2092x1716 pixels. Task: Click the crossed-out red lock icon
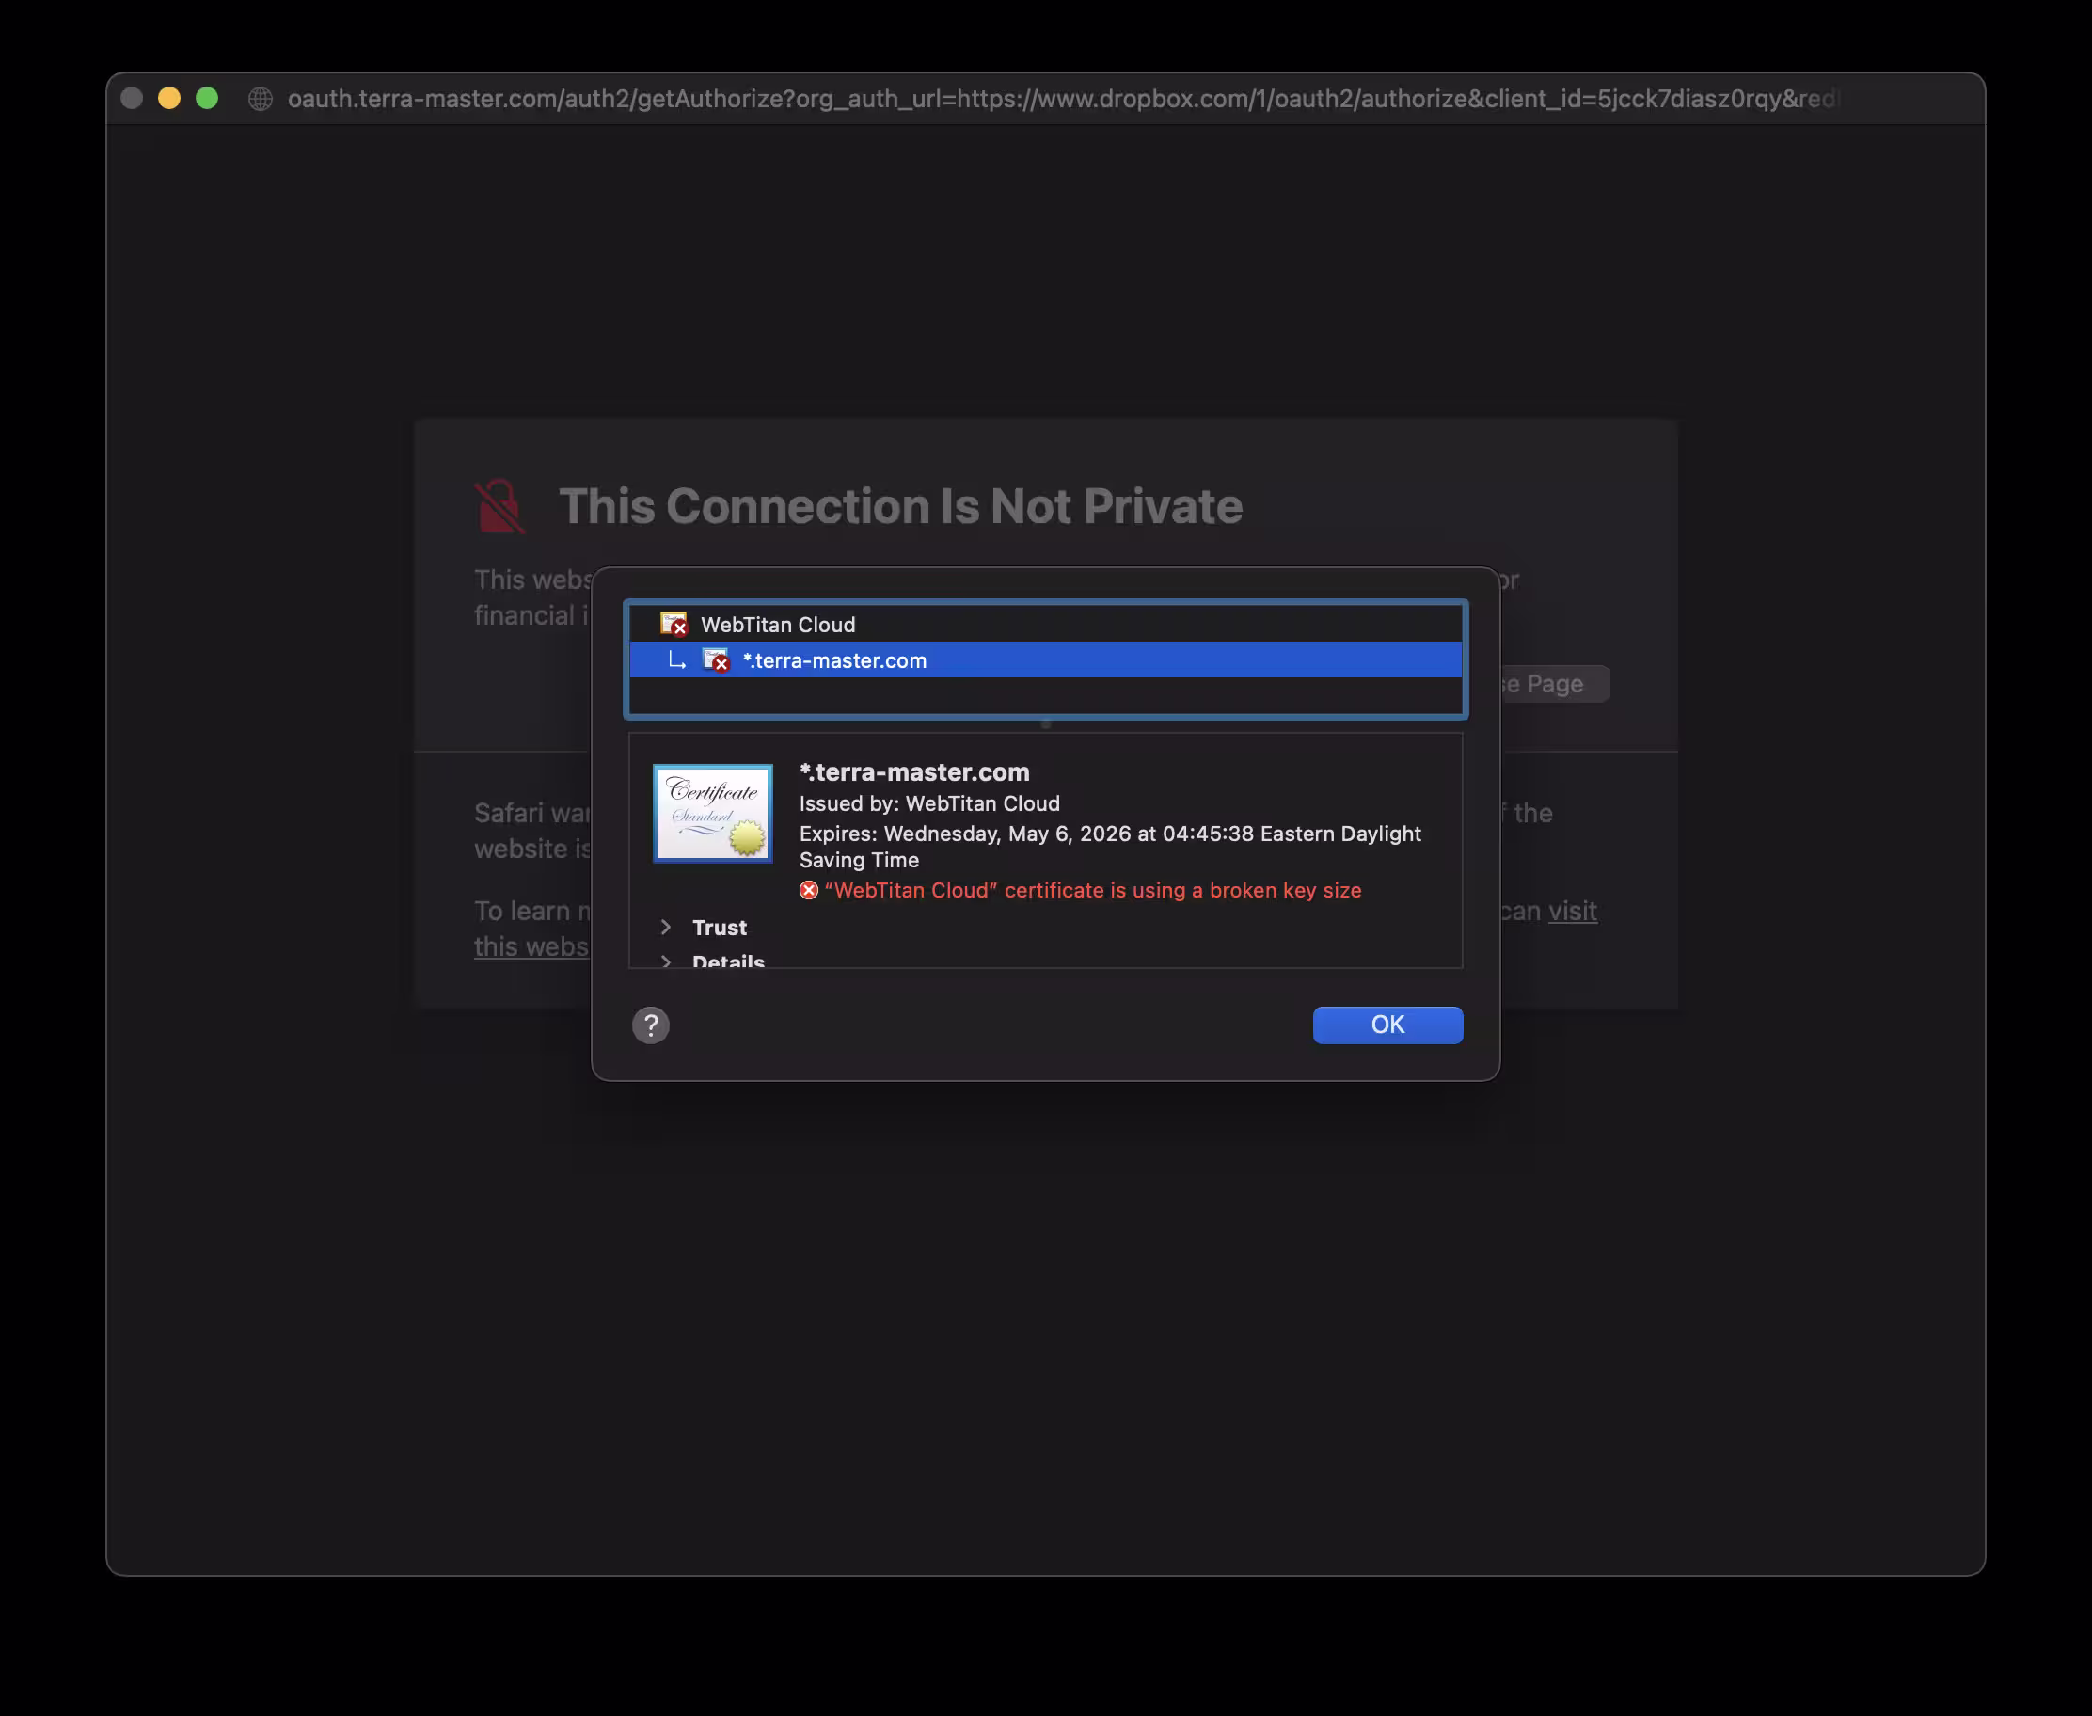click(x=500, y=506)
